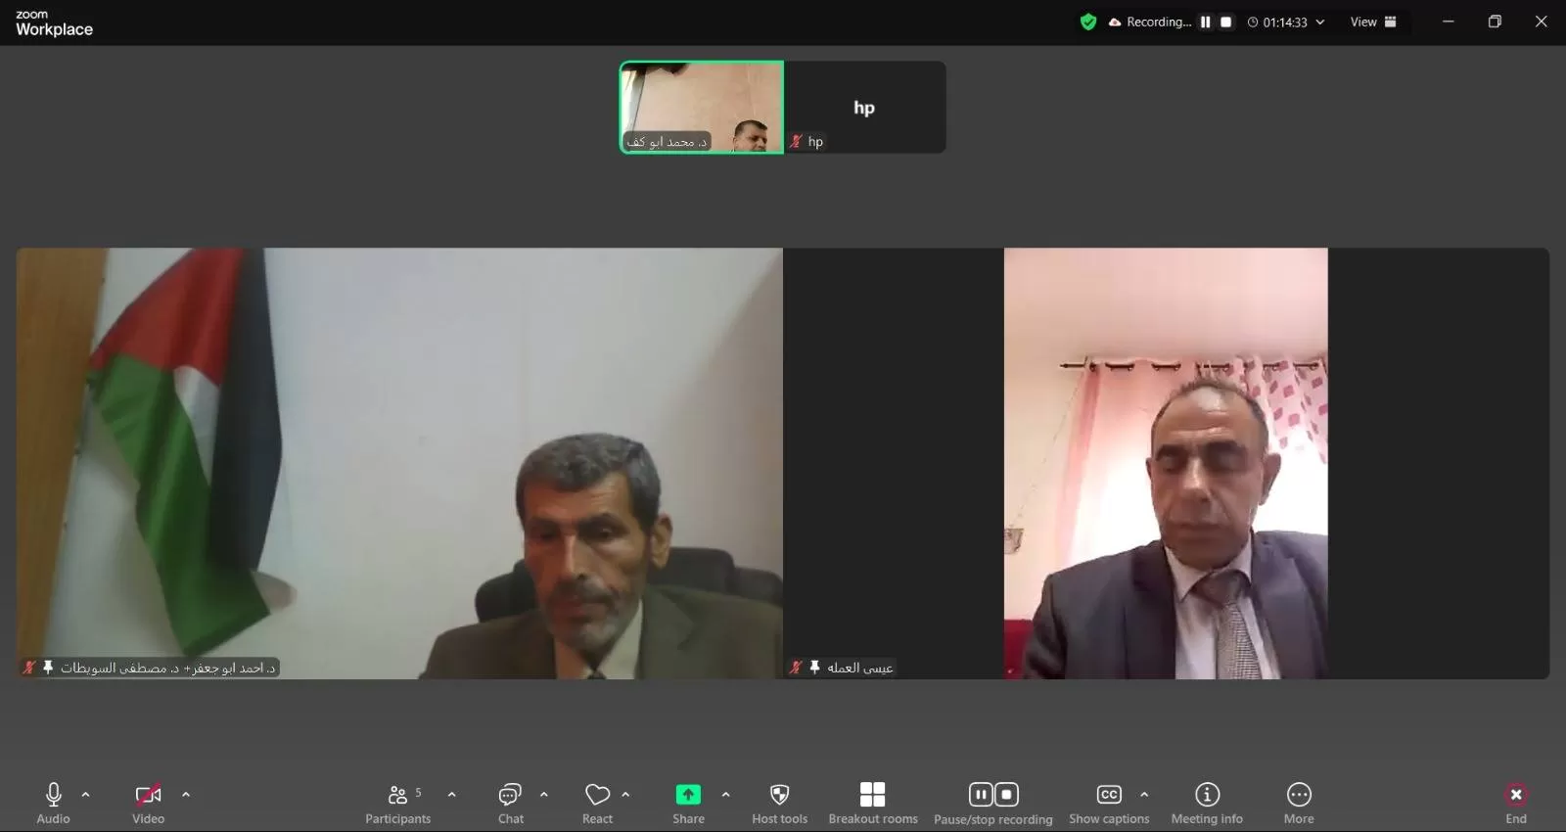Open Breakout rooms
1566x832 pixels.
872,803
